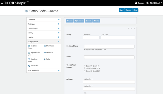Click the Daytime Phone input field

tap(109, 47)
